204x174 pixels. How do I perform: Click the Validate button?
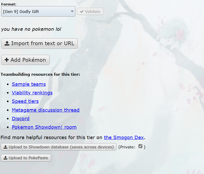coord(90,11)
